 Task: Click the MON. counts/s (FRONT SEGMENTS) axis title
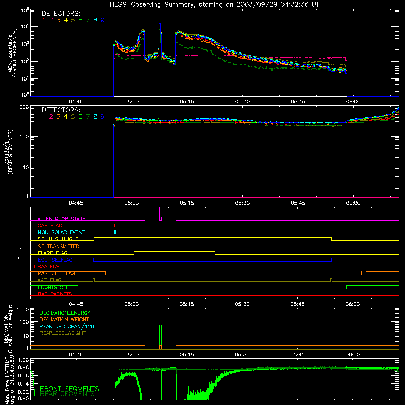click(13, 53)
